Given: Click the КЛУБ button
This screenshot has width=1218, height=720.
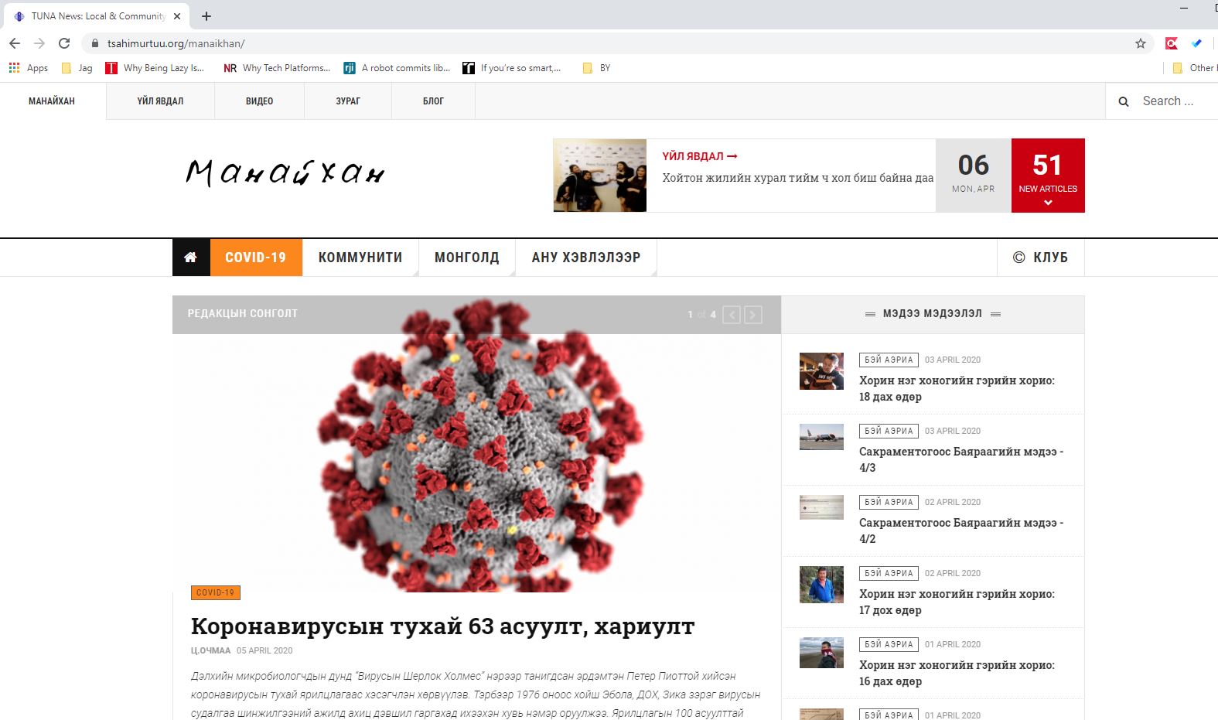Looking at the screenshot, I should (1041, 258).
